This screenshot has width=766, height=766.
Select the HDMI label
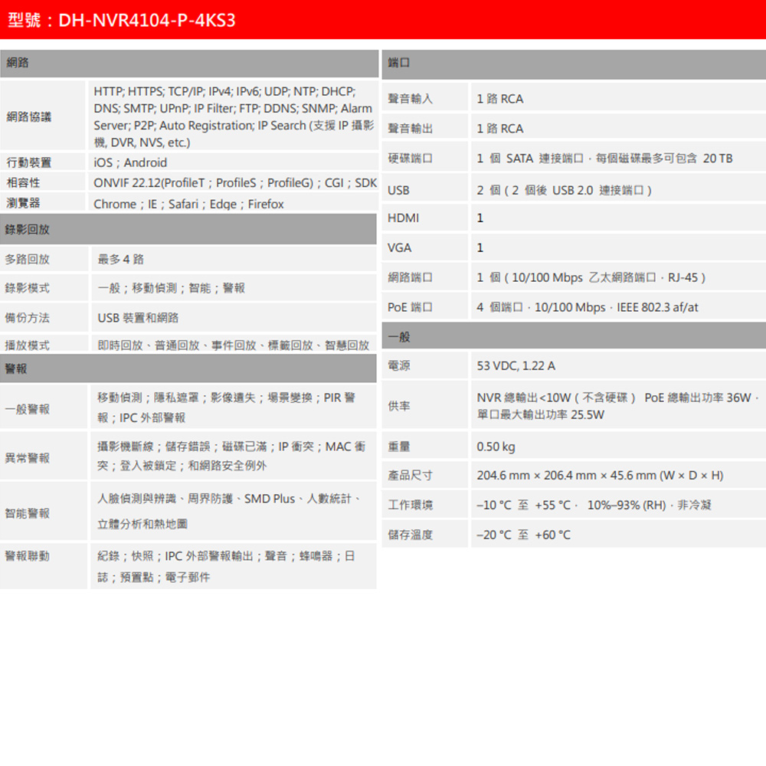[x=404, y=218]
